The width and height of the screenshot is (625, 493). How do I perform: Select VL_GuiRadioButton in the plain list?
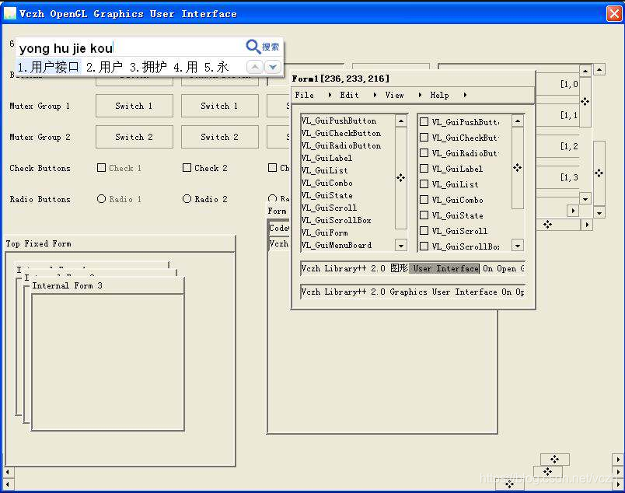[341, 145]
